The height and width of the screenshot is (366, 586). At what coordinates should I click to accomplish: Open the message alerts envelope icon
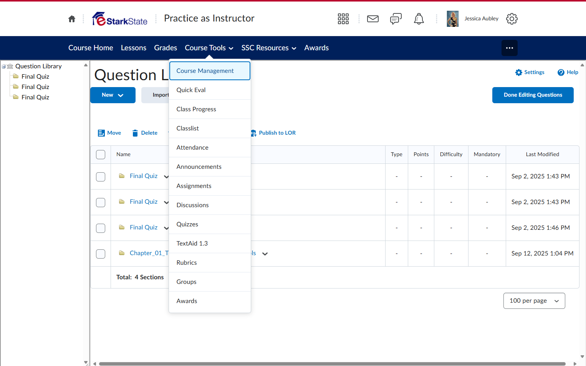tap(373, 19)
